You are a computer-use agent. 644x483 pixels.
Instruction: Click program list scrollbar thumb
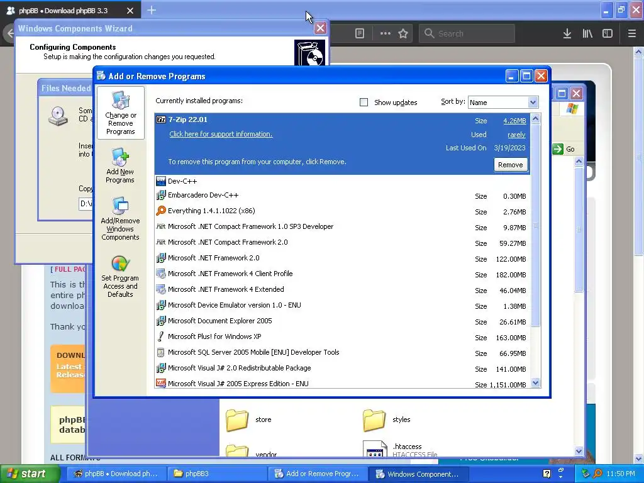[535, 226]
